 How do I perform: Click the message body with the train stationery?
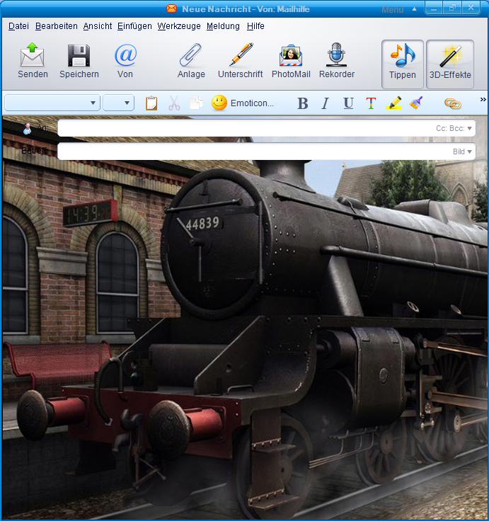[x=245, y=339]
